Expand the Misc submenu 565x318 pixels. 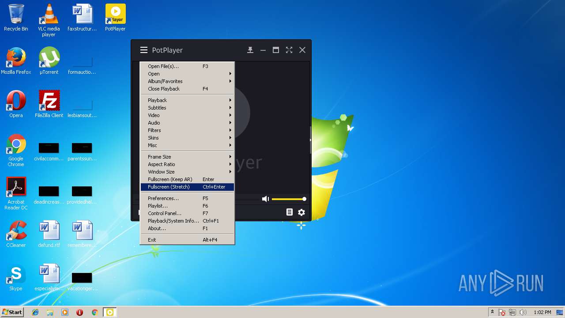tap(187, 145)
